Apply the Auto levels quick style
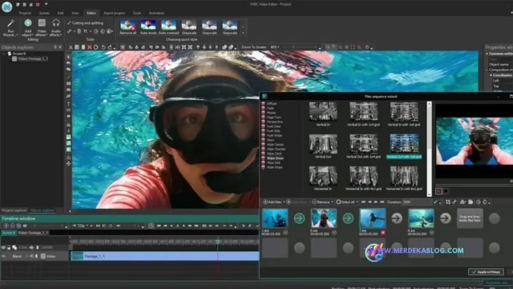The image size is (513, 289). 148,27
